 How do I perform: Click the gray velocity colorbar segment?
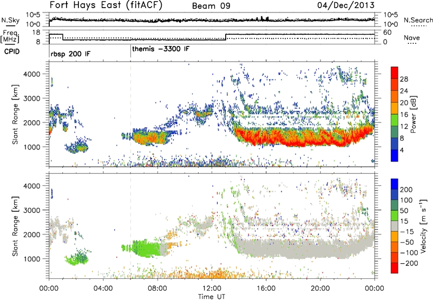pyautogui.click(x=395, y=226)
